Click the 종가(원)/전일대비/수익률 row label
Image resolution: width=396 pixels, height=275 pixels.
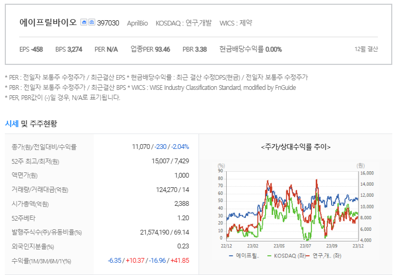[44, 147]
